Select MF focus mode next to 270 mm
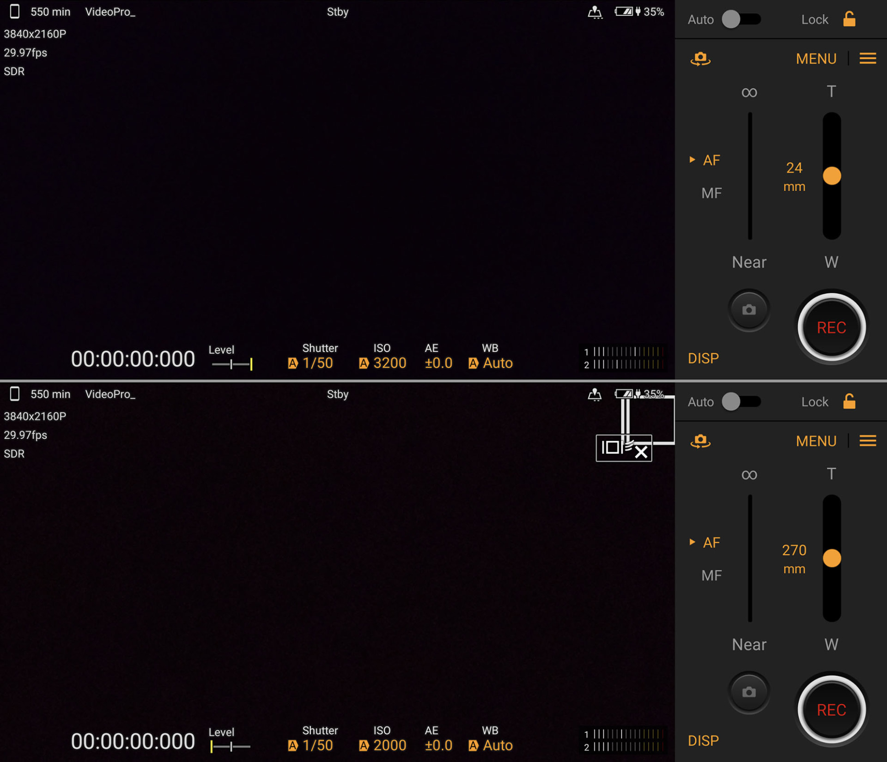The height and width of the screenshot is (762, 887). pyautogui.click(x=711, y=575)
